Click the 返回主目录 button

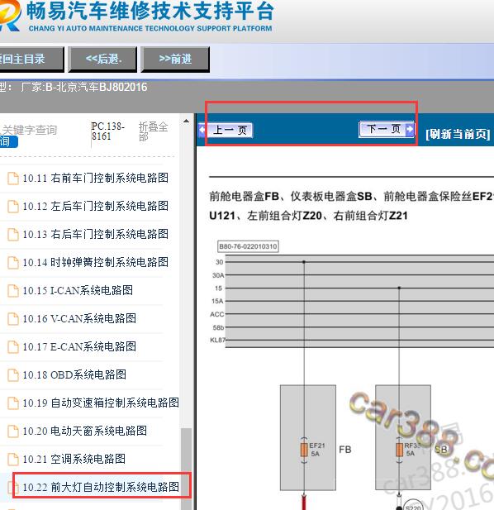coord(31,60)
